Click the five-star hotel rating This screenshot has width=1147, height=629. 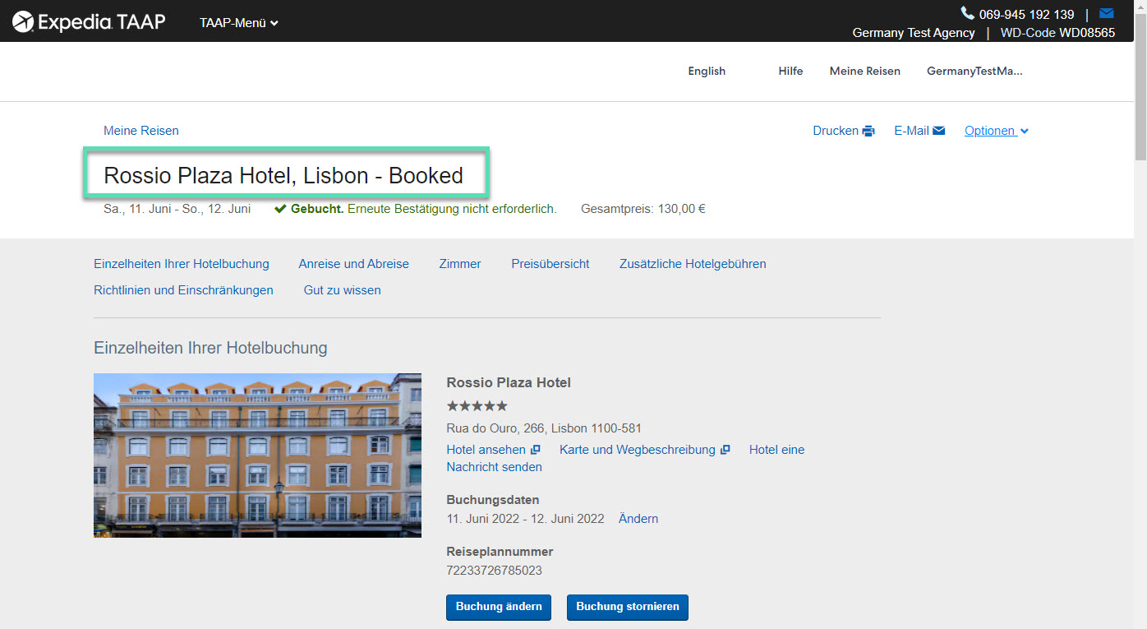477,406
